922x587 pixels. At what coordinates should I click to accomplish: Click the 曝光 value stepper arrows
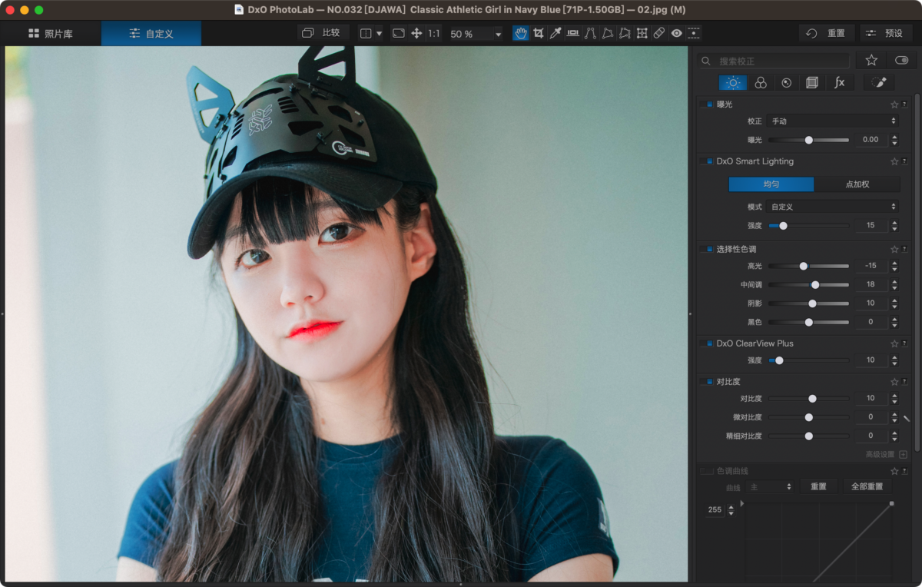coord(894,140)
